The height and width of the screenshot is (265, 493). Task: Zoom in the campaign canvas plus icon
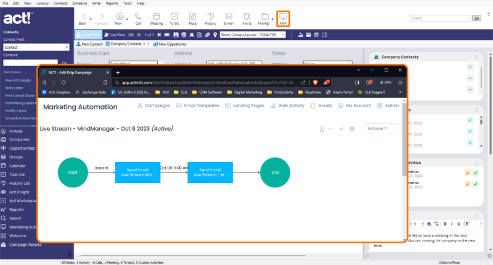click(341, 129)
